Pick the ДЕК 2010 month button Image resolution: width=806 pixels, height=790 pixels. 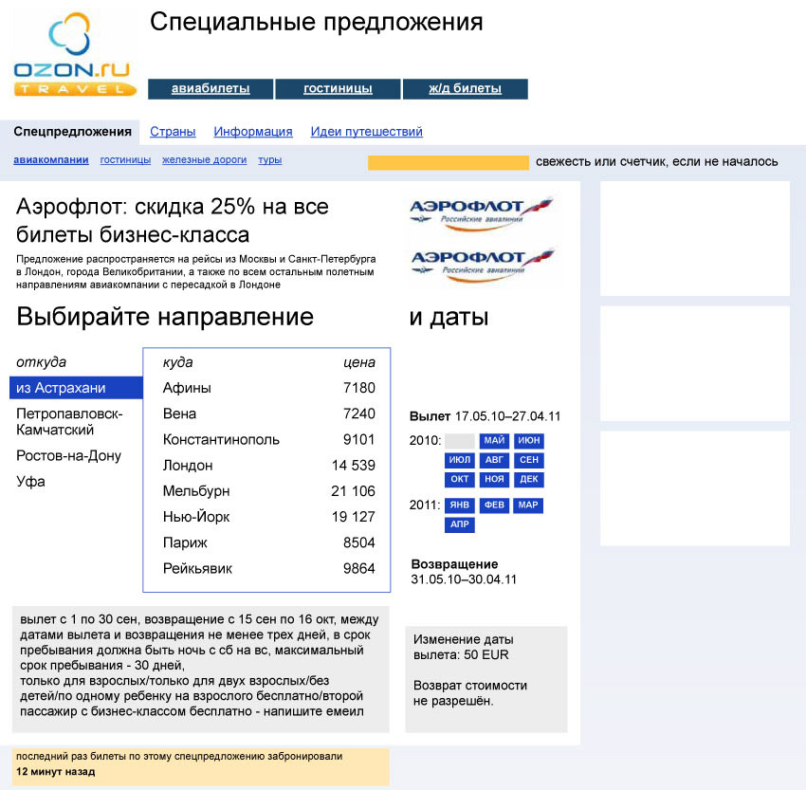tap(529, 479)
